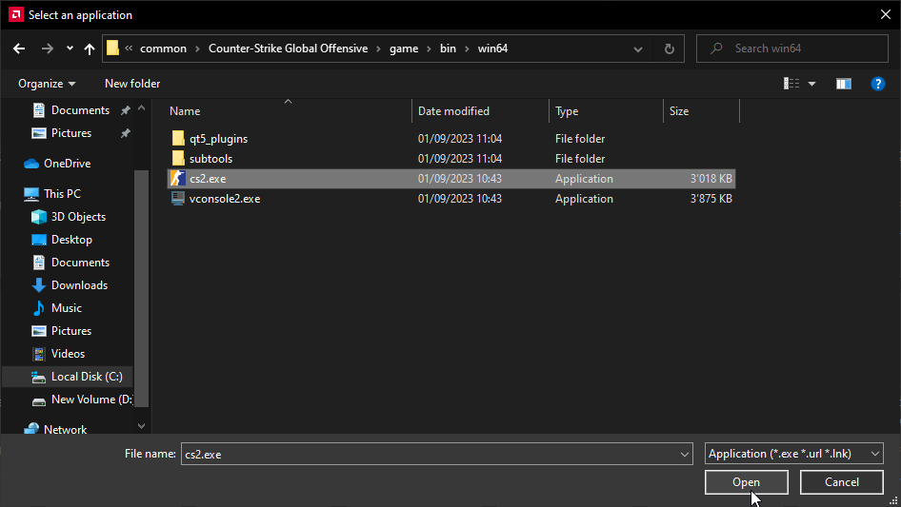The width and height of the screenshot is (901, 507).
Task: Open the Help question mark icon
Action: 878,84
